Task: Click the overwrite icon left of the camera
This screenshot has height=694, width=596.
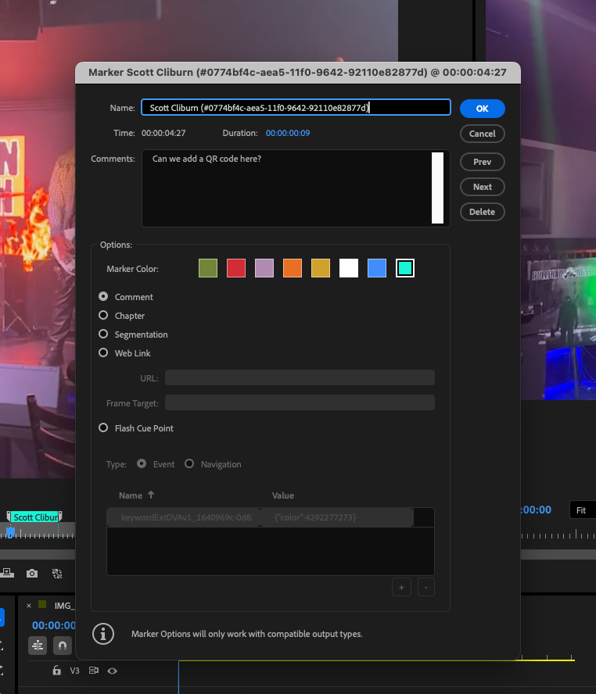Action: pos(7,573)
